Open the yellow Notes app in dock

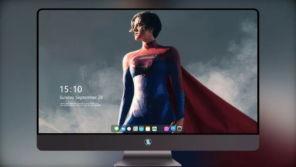pos(148,129)
